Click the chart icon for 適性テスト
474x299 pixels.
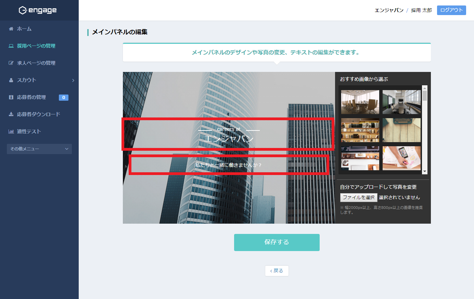tap(11, 132)
